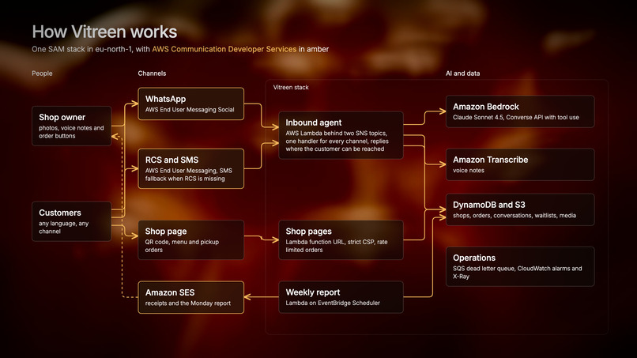The height and width of the screenshot is (358, 637).
Task: Click the 'voice notes' text under Transcribe
Action: tap(469, 171)
